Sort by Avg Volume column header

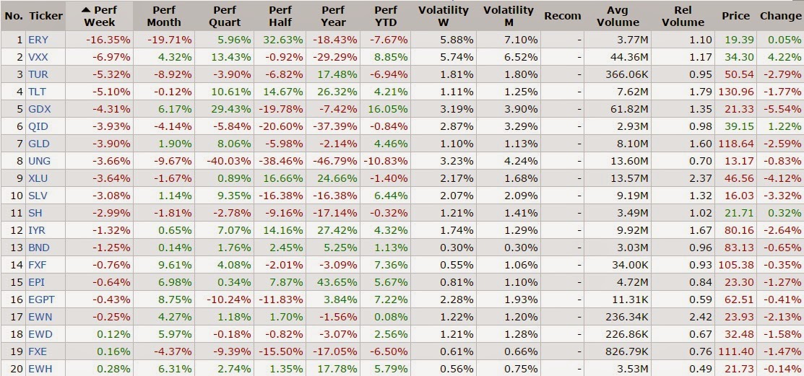(x=618, y=16)
